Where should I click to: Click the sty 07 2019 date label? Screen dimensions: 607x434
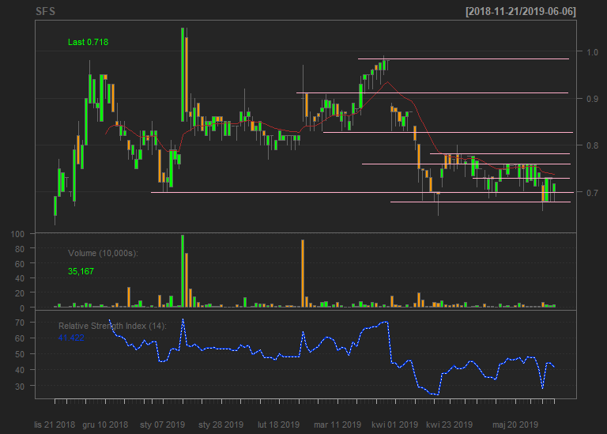(x=162, y=425)
